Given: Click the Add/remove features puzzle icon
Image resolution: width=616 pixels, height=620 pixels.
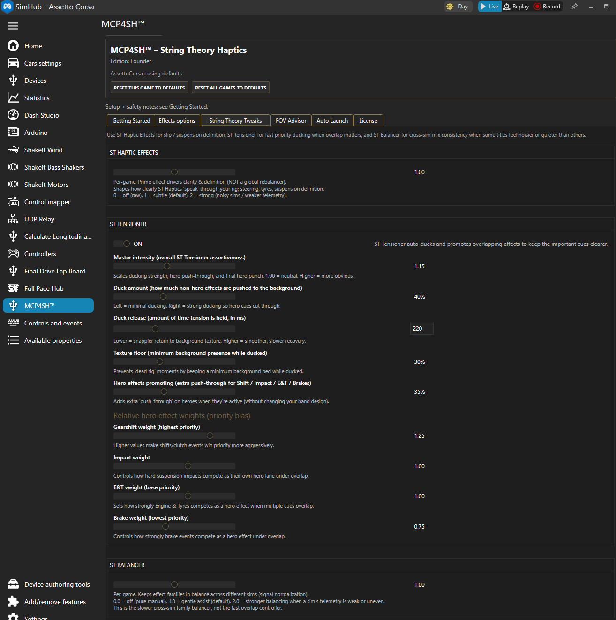Looking at the screenshot, I should (x=13, y=602).
